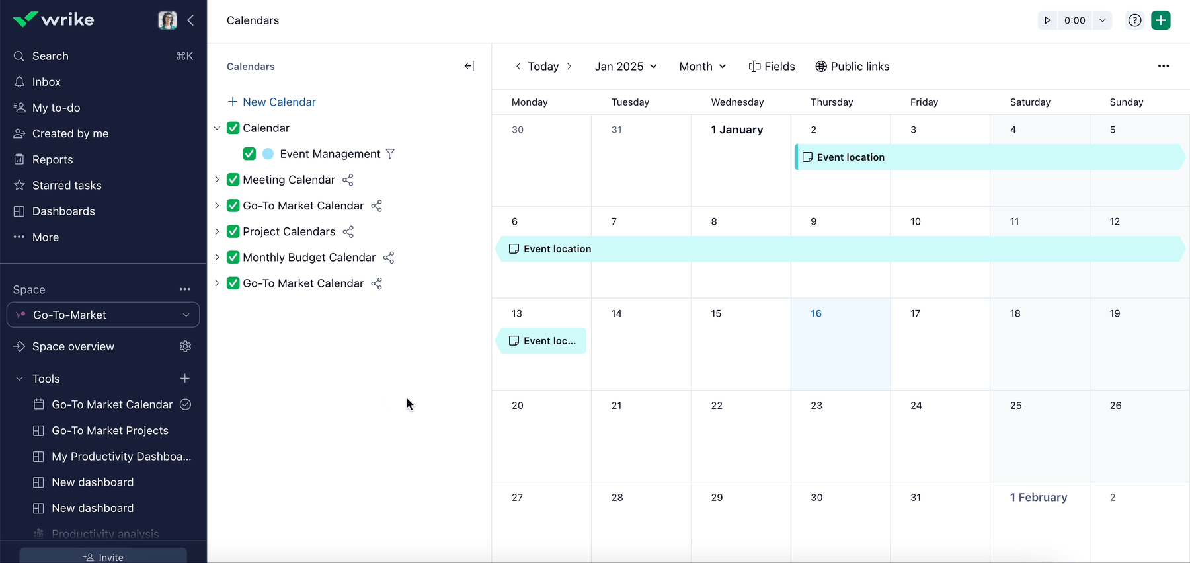
Task: Add a new tool with plus icon
Action: coord(185,379)
